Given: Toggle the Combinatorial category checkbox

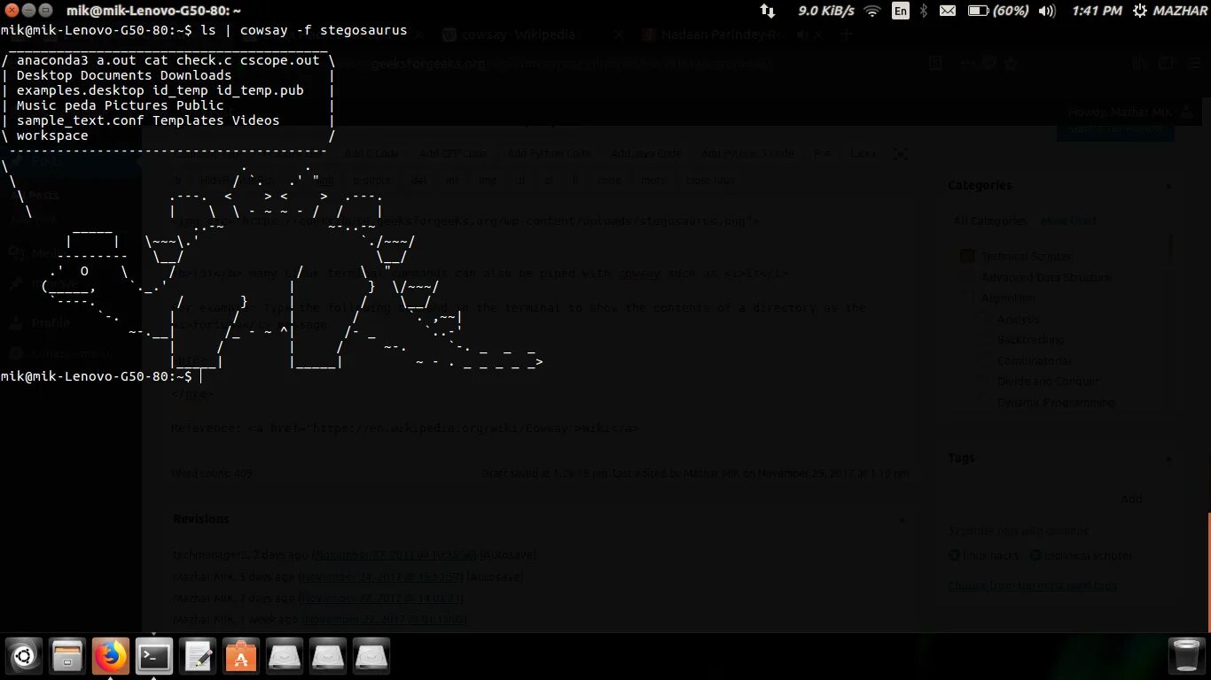Looking at the screenshot, I should (x=982, y=360).
